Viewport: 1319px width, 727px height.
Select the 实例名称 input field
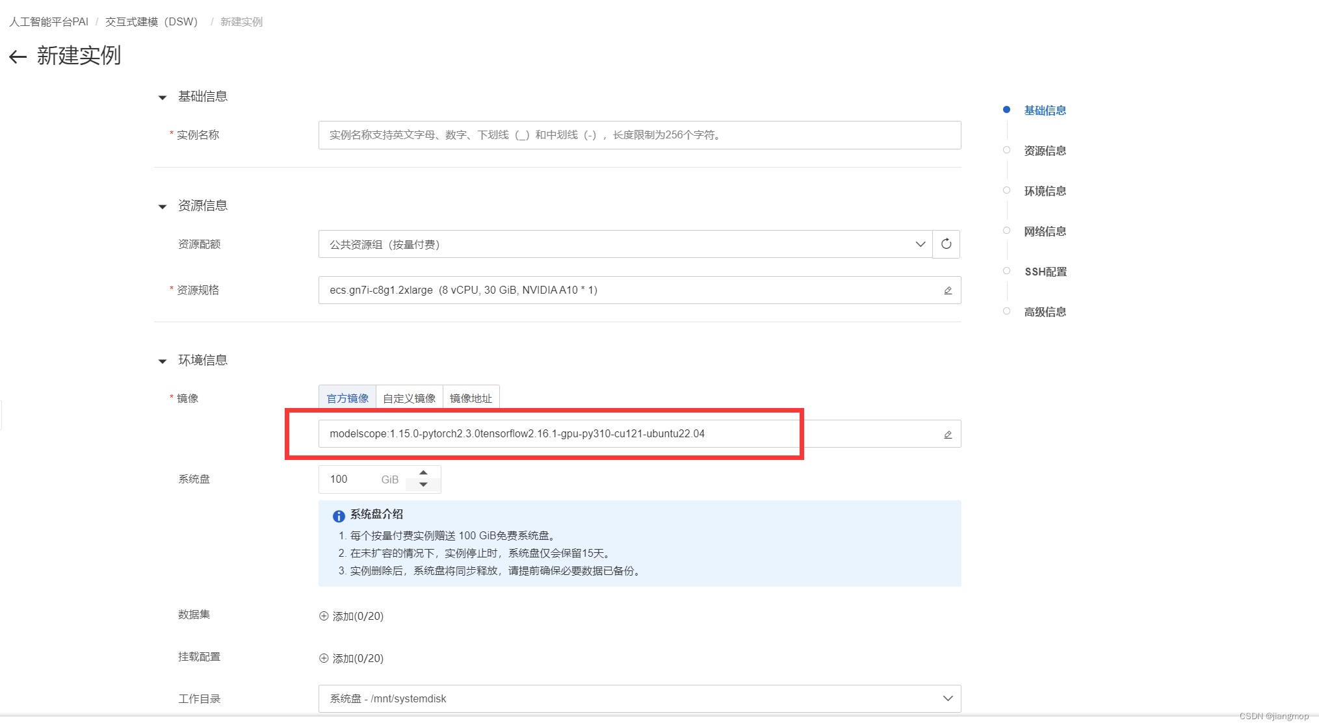[x=639, y=135]
